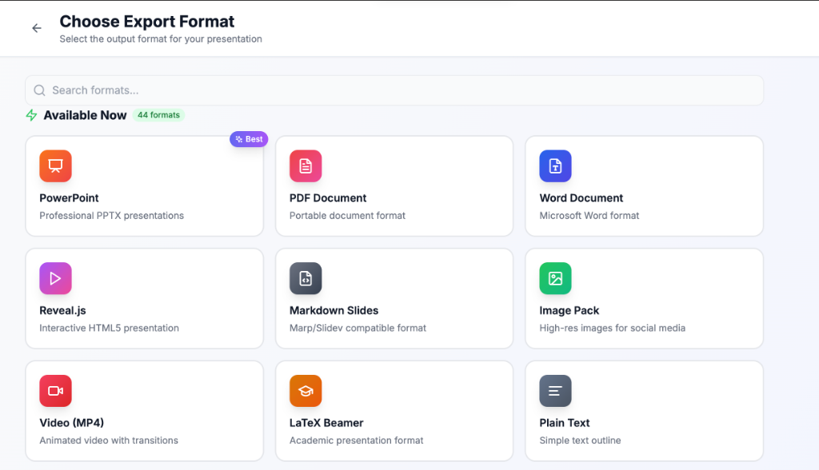The height and width of the screenshot is (470, 819).
Task: Select the Plain Text export card
Action: (x=644, y=411)
